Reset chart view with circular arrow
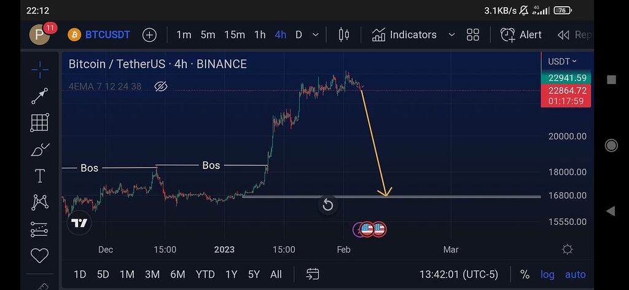 pyautogui.click(x=327, y=205)
